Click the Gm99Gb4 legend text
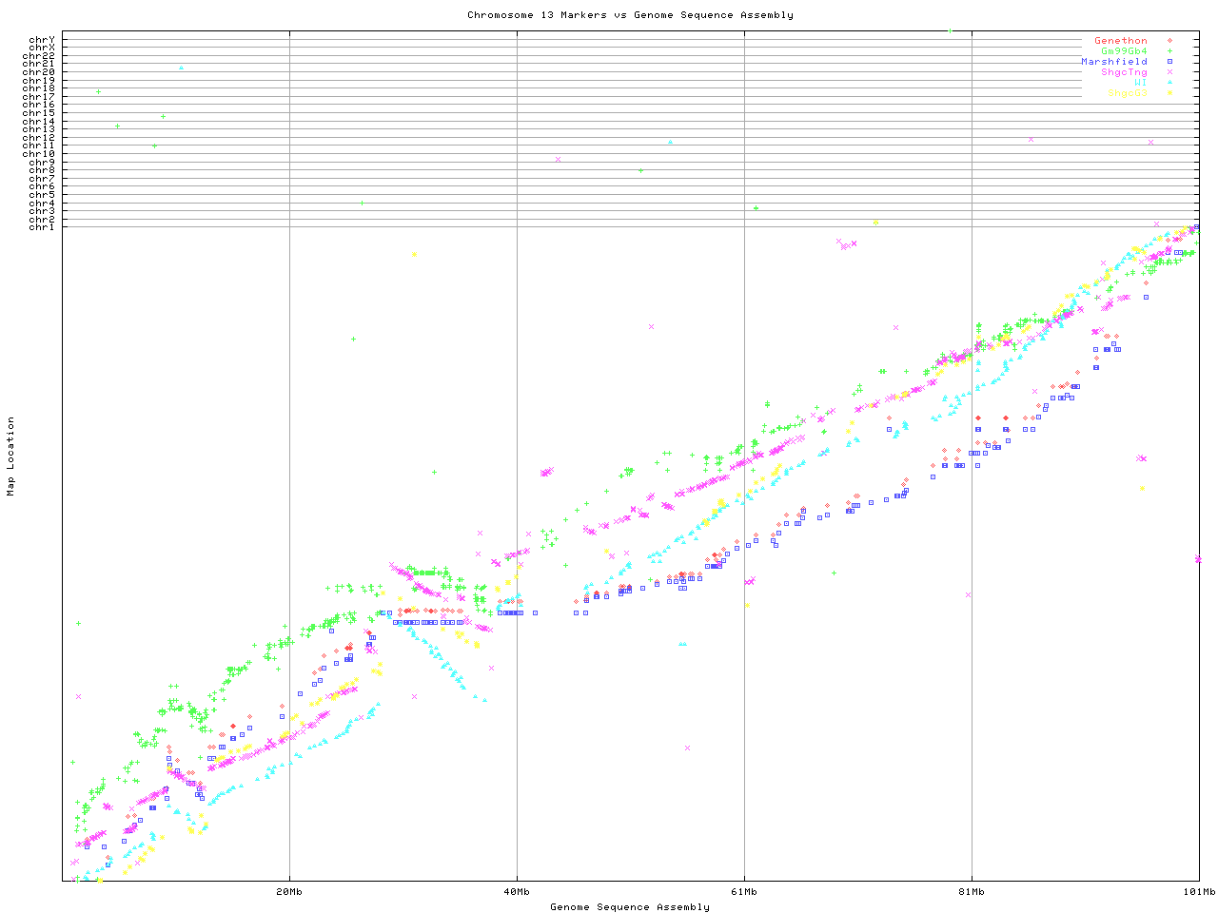 pyautogui.click(x=1123, y=51)
